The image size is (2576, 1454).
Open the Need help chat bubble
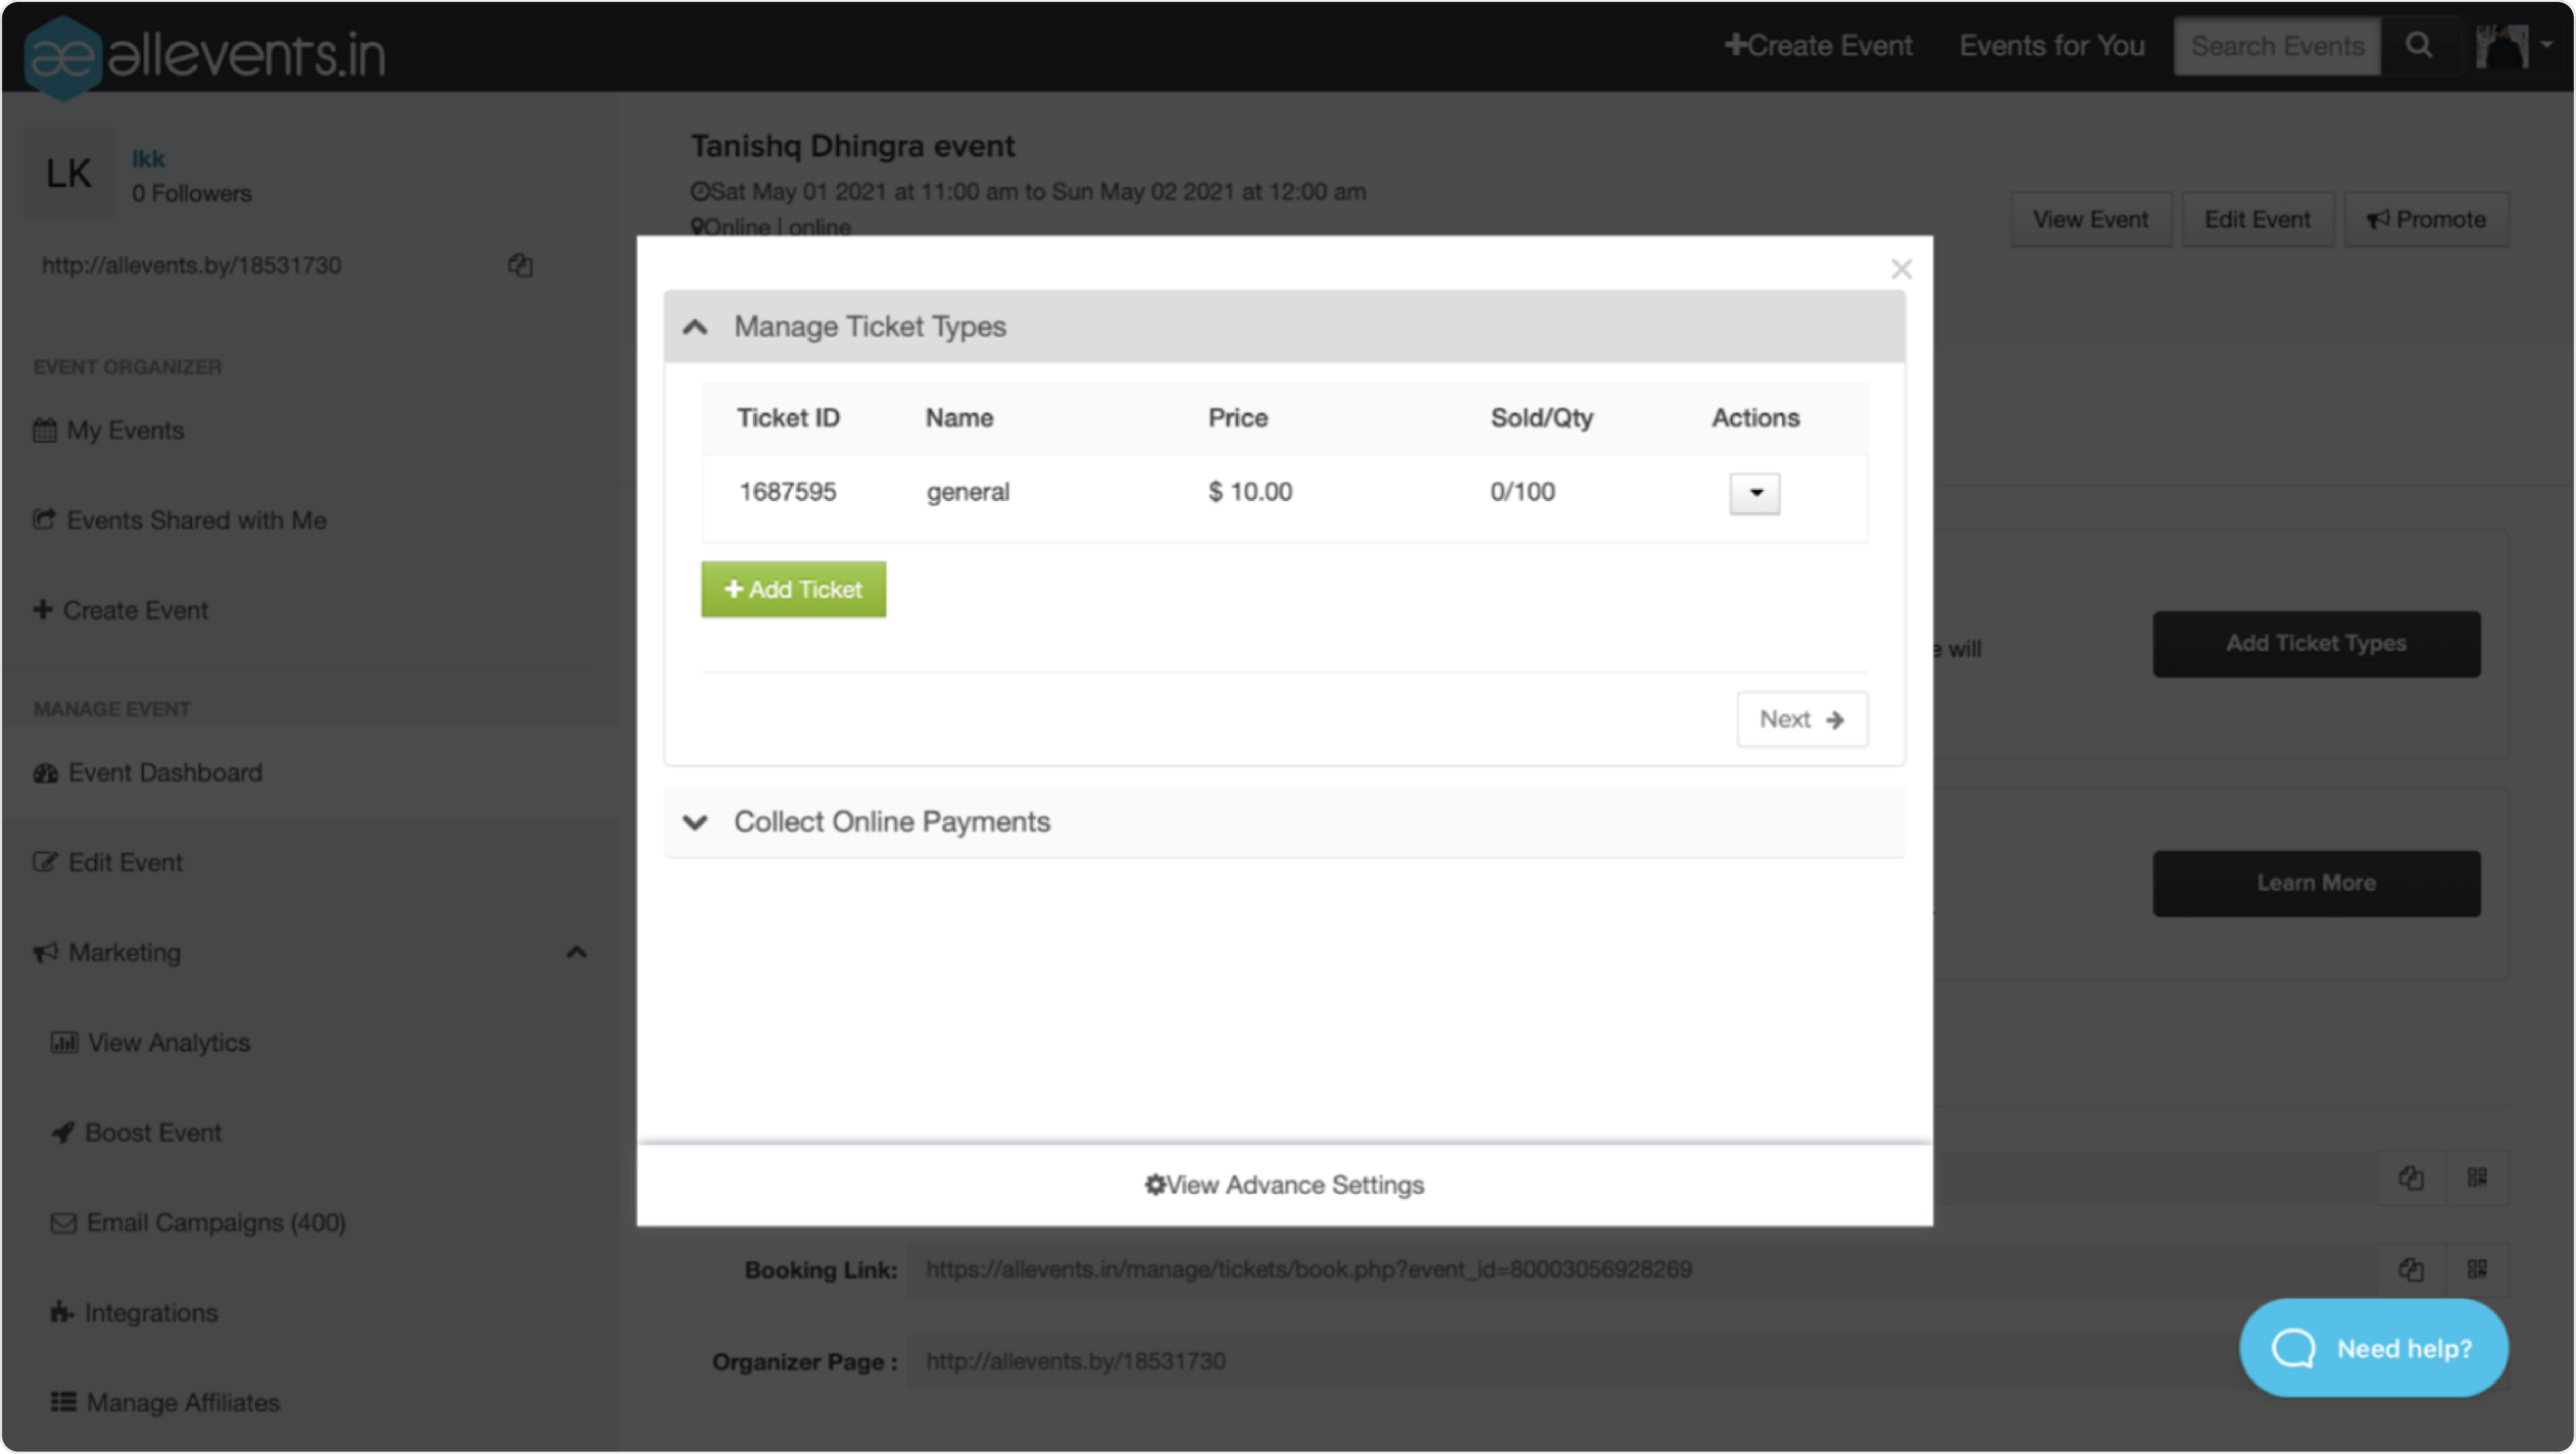[2373, 1348]
